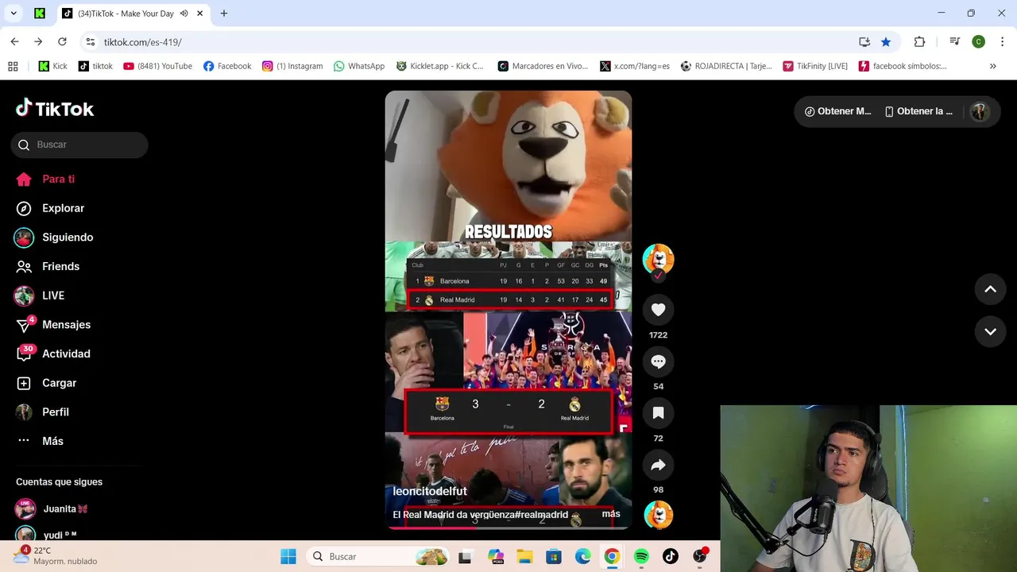The image size is (1017, 572).
Task: Like the video with heart icon
Action: pos(658,310)
